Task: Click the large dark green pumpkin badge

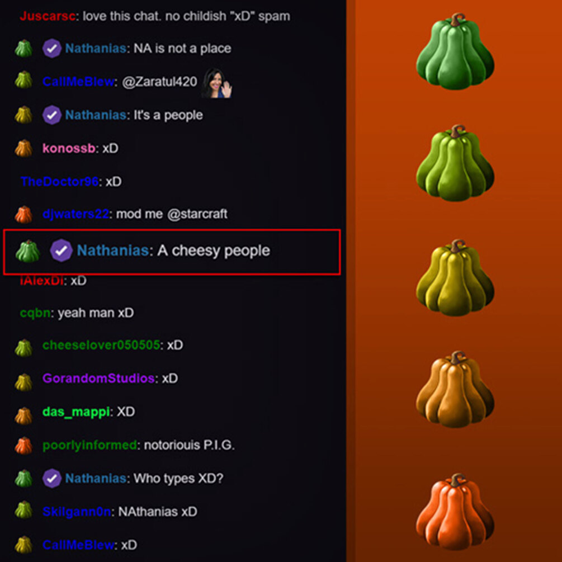Action: pyautogui.click(x=455, y=51)
